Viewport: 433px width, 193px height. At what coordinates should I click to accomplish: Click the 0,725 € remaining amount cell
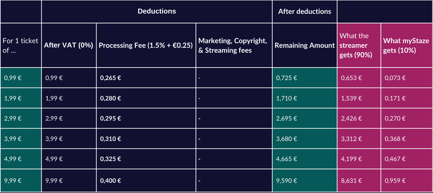coord(286,78)
